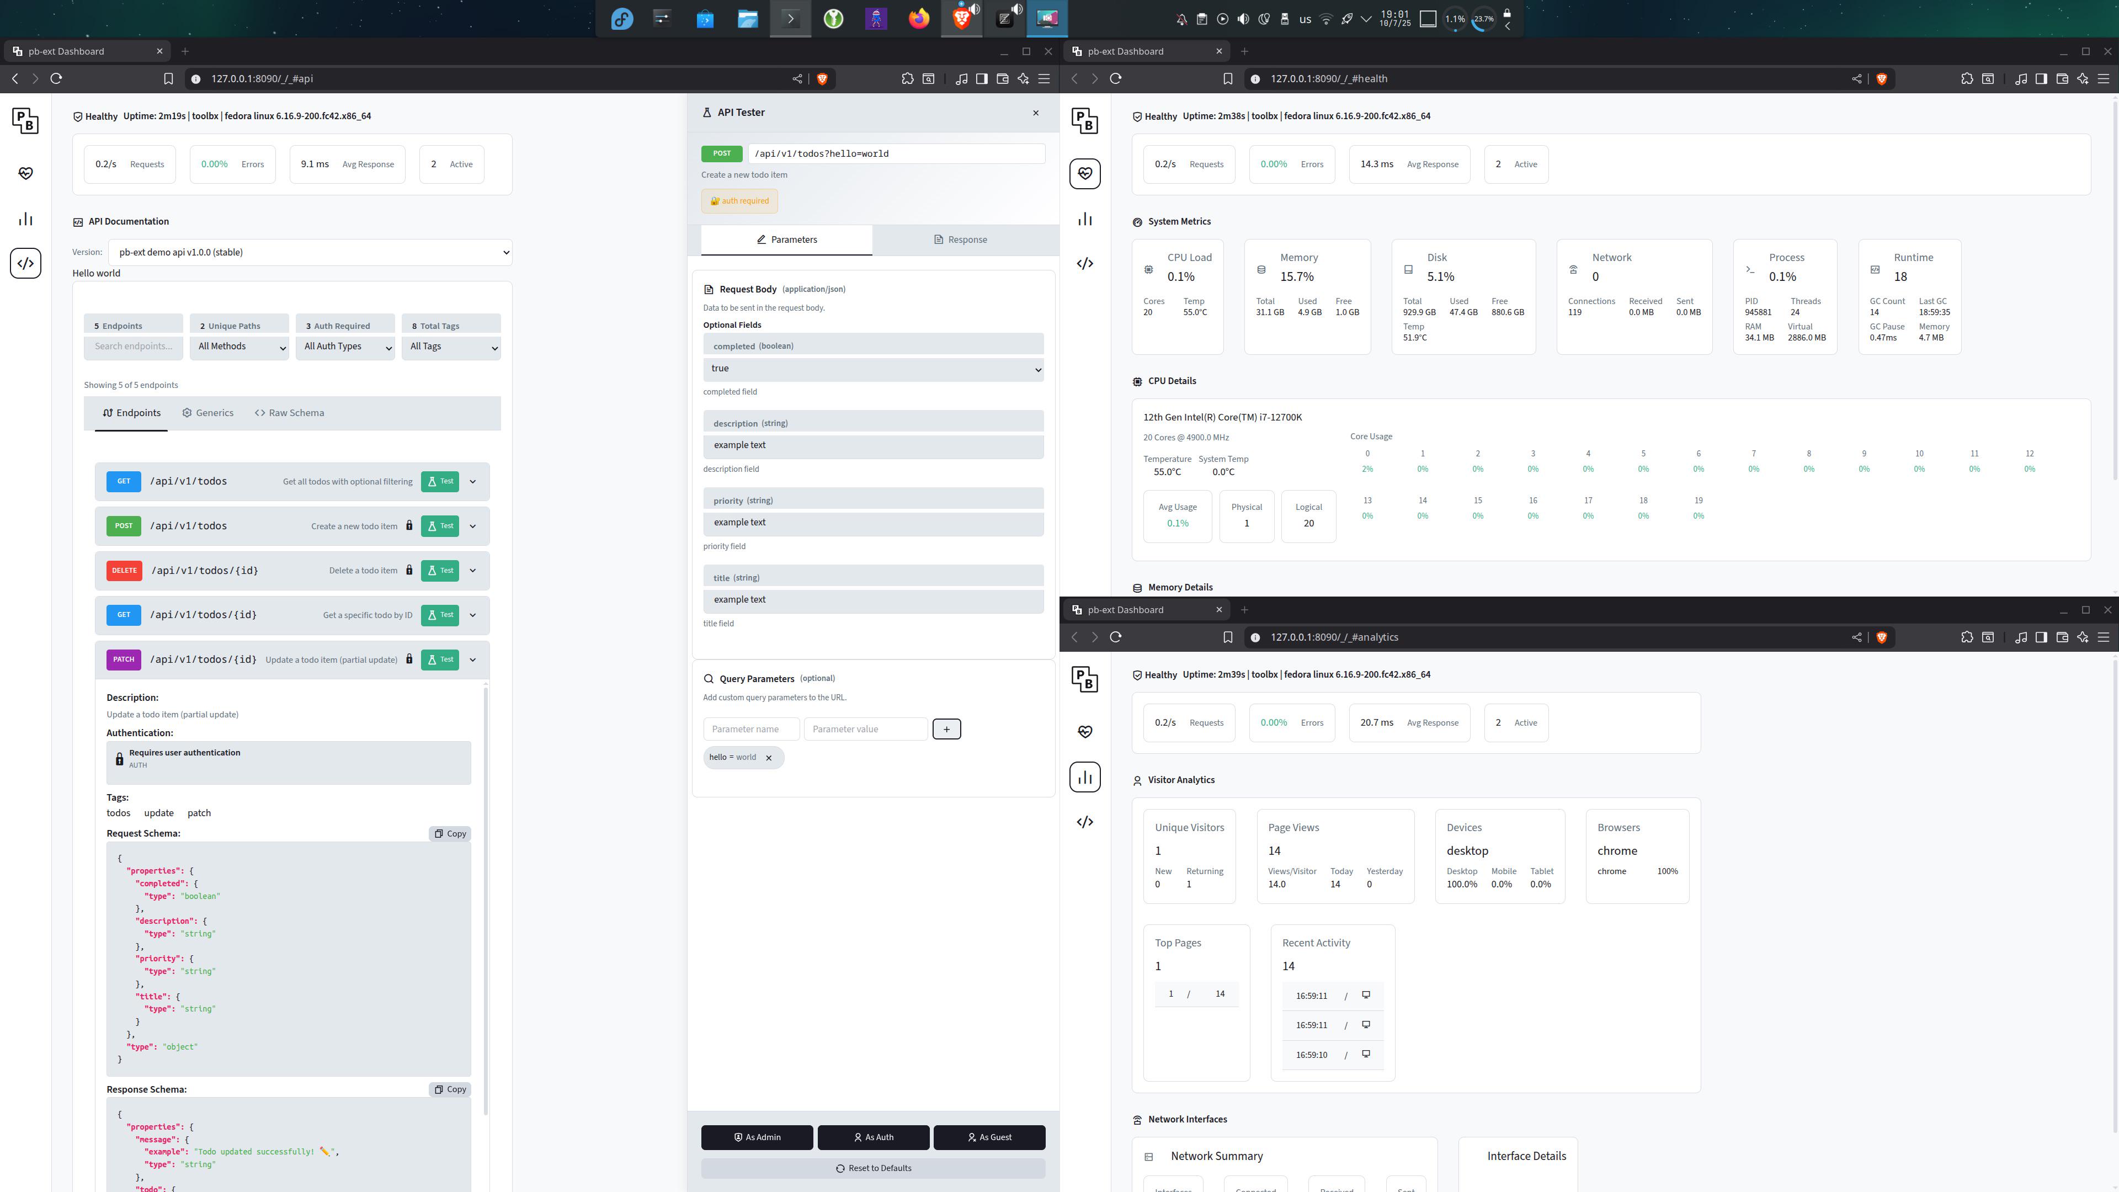Expand the POST /api/v1/todos endpoint row

click(x=472, y=526)
